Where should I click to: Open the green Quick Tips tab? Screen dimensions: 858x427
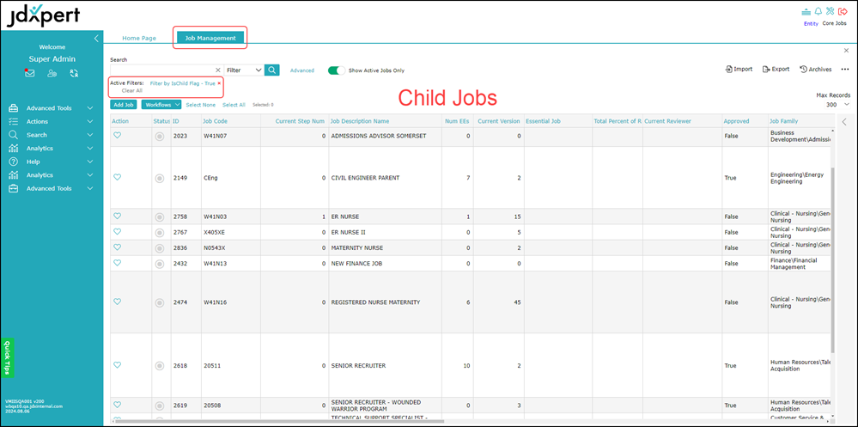[7, 357]
